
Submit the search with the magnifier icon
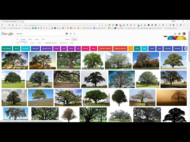coord(75,34)
